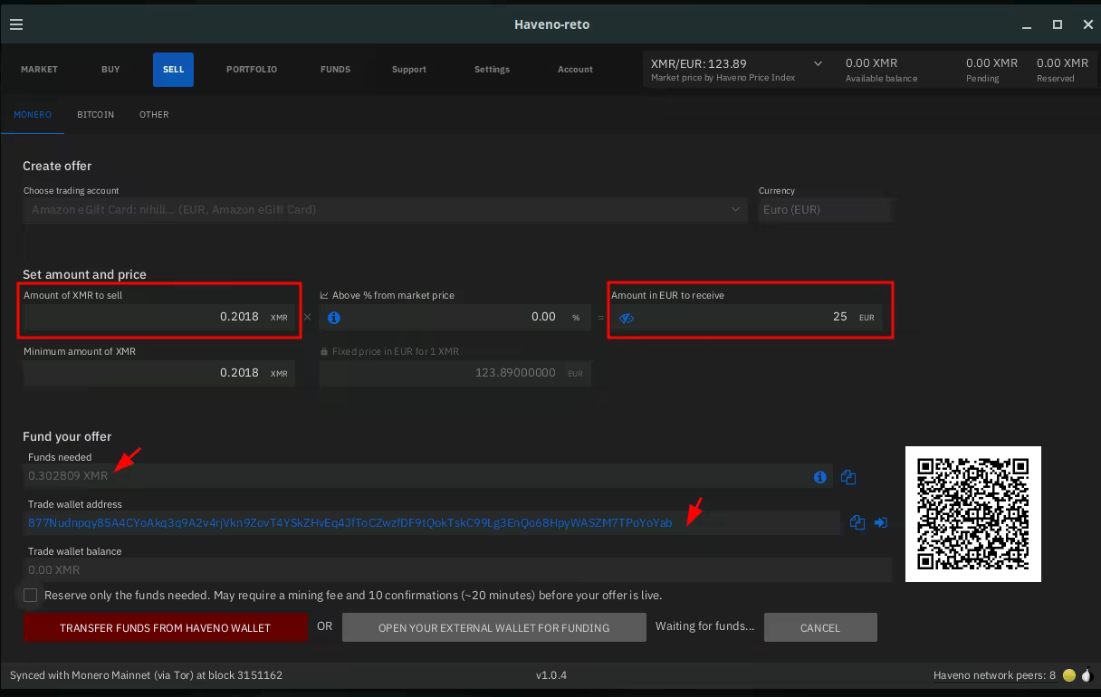Switch to the BITCOIN tab
The width and height of the screenshot is (1101, 697).
pyautogui.click(x=95, y=115)
